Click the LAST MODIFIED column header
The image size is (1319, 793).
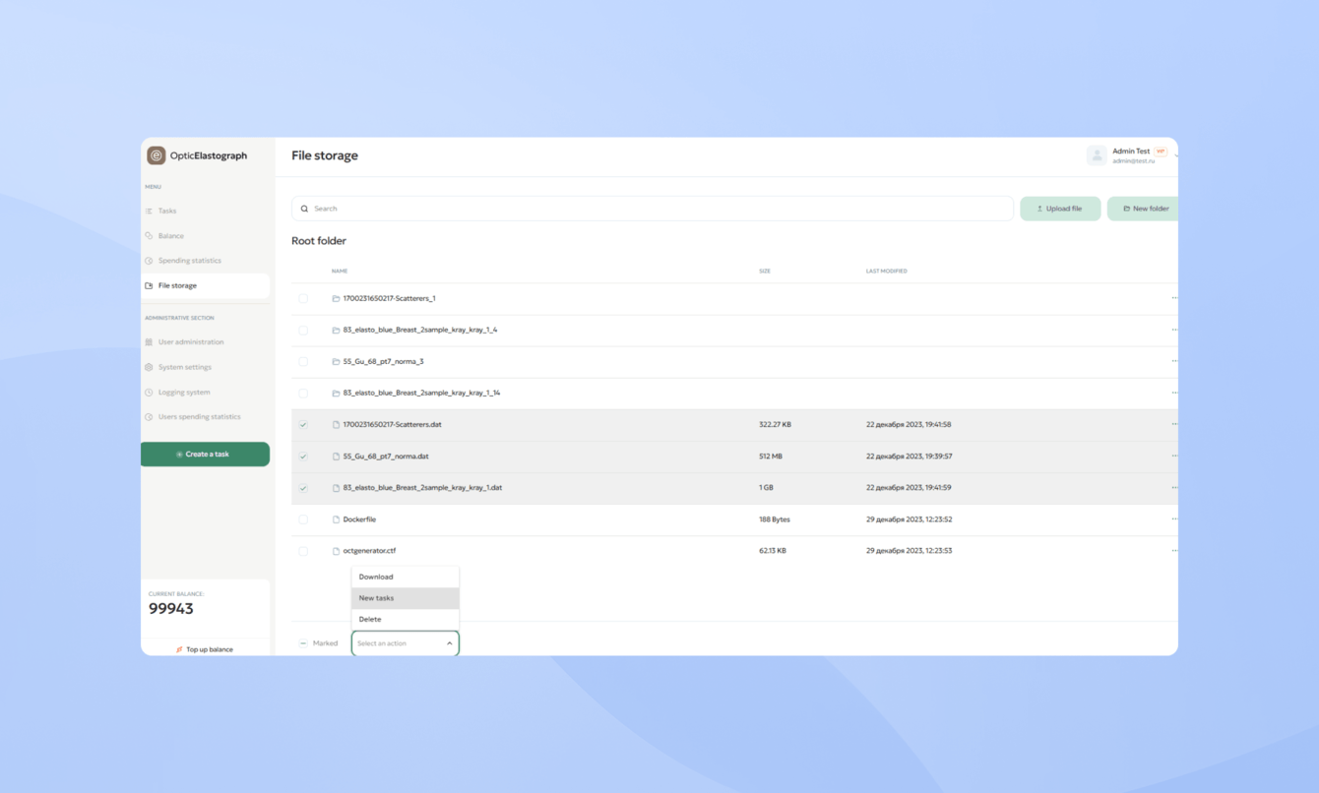pos(887,272)
